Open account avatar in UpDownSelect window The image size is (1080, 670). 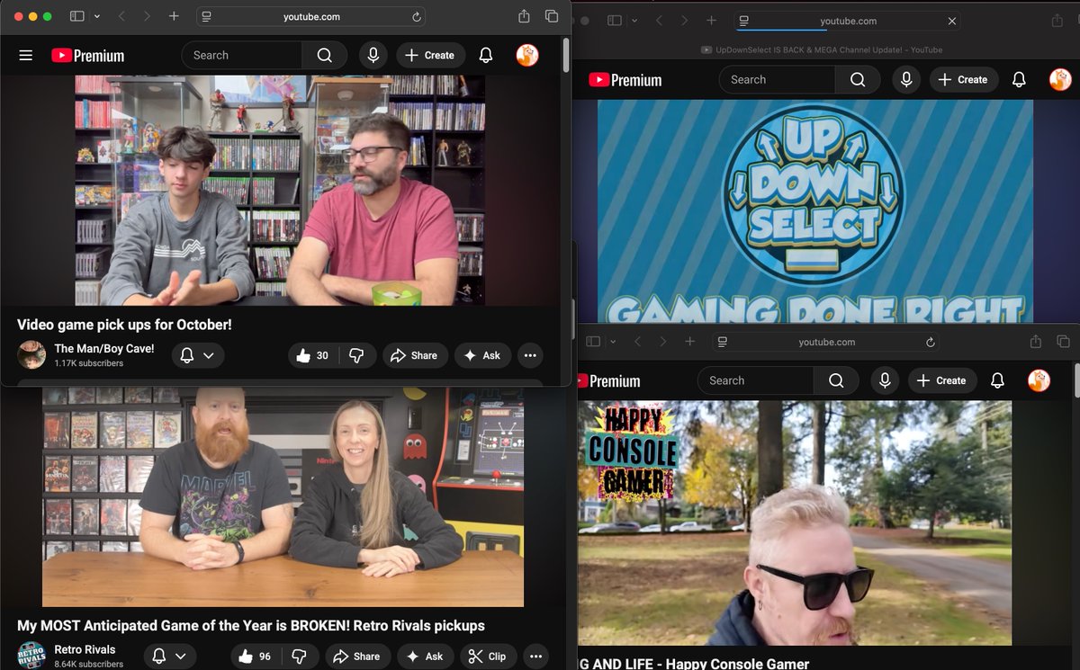coord(1060,80)
